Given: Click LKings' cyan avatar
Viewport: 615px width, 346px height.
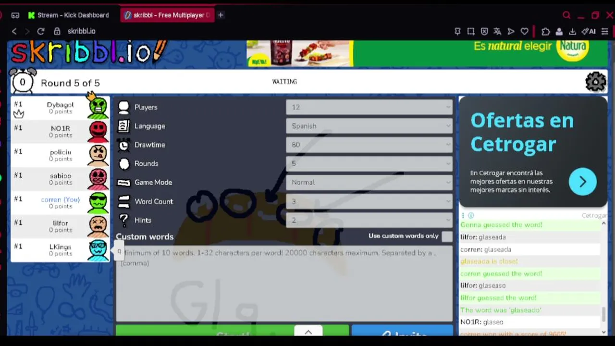Looking at the screenshot, I should [x=98, y=250].
